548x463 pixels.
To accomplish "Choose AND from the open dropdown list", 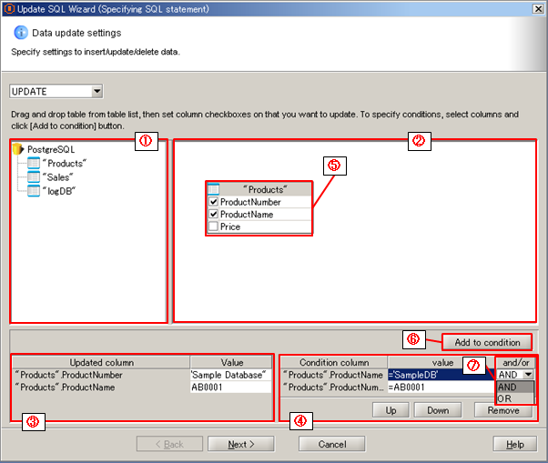I will pyautogui.click(x=507, y=387).
